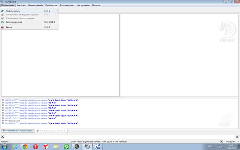Viewport: 240px width, 150px height.
Task: Click the Отключен status bar text
Action: pos(230,142)
